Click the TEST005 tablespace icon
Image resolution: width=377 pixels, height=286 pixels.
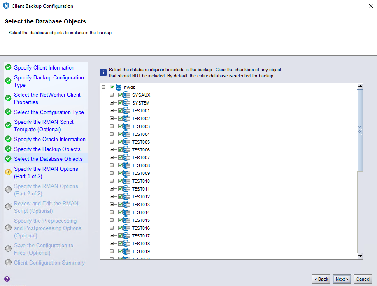pyautogui.click(x=127, y=142)
